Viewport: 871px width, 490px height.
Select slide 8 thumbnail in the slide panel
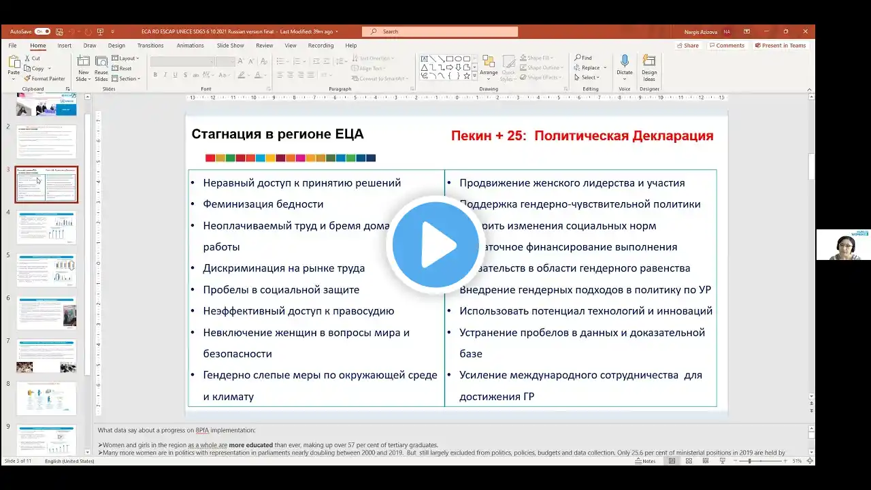click(x=47, y=399)
